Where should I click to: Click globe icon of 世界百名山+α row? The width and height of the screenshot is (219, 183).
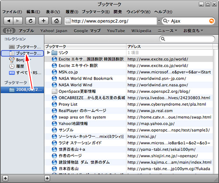(x=54, y=149)
